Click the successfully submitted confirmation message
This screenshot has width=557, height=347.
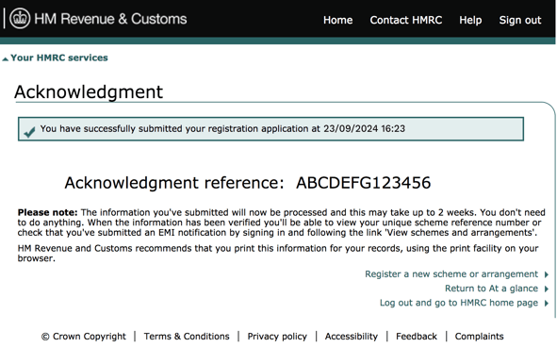[x=222, y=128]
